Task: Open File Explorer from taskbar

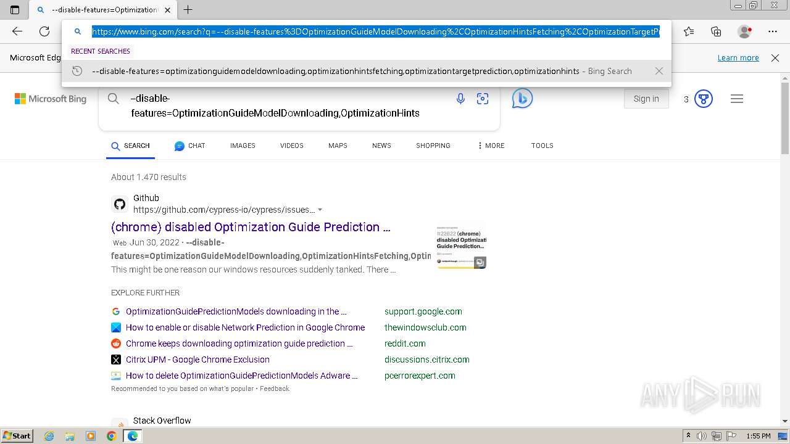Action: pyautogui.click(x=70, y=436)
